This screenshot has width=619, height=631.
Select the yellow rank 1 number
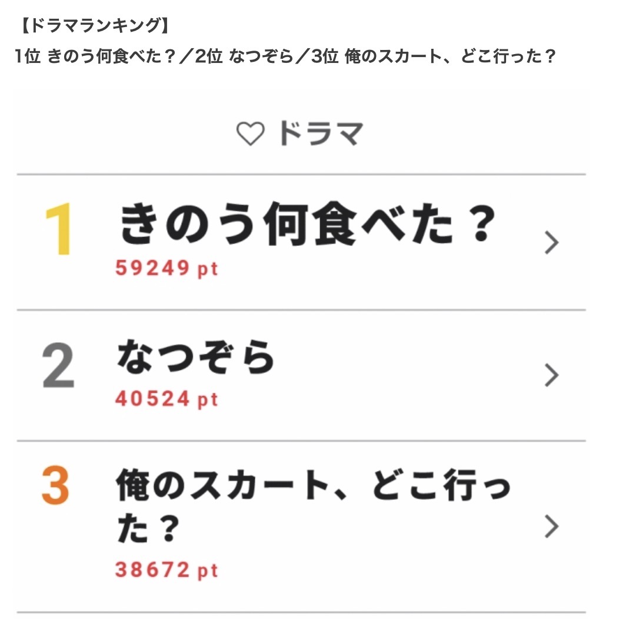coord(59,229)
